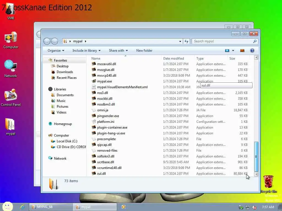Image resolution: width=282 pixels, height=211 pixels.
Task: Click the scrollbar up arrow
Action: click(x=256, y=57)
